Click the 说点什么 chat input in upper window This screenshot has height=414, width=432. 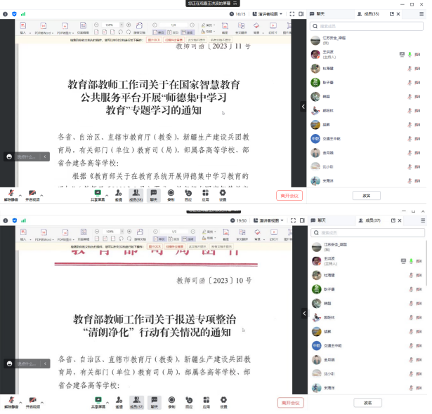point(25,156)
